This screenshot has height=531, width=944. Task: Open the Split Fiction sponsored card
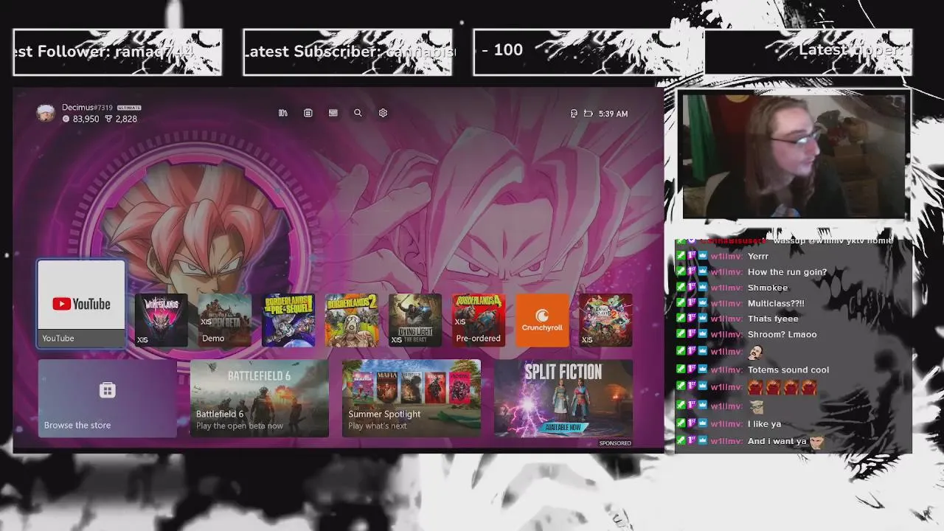click(x=563, y=398)
